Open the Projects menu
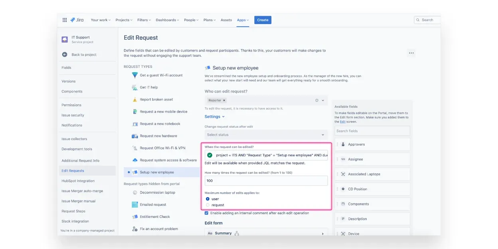Image resolution: width=498 pixels, height=249 pixels. tap(124, 20)
